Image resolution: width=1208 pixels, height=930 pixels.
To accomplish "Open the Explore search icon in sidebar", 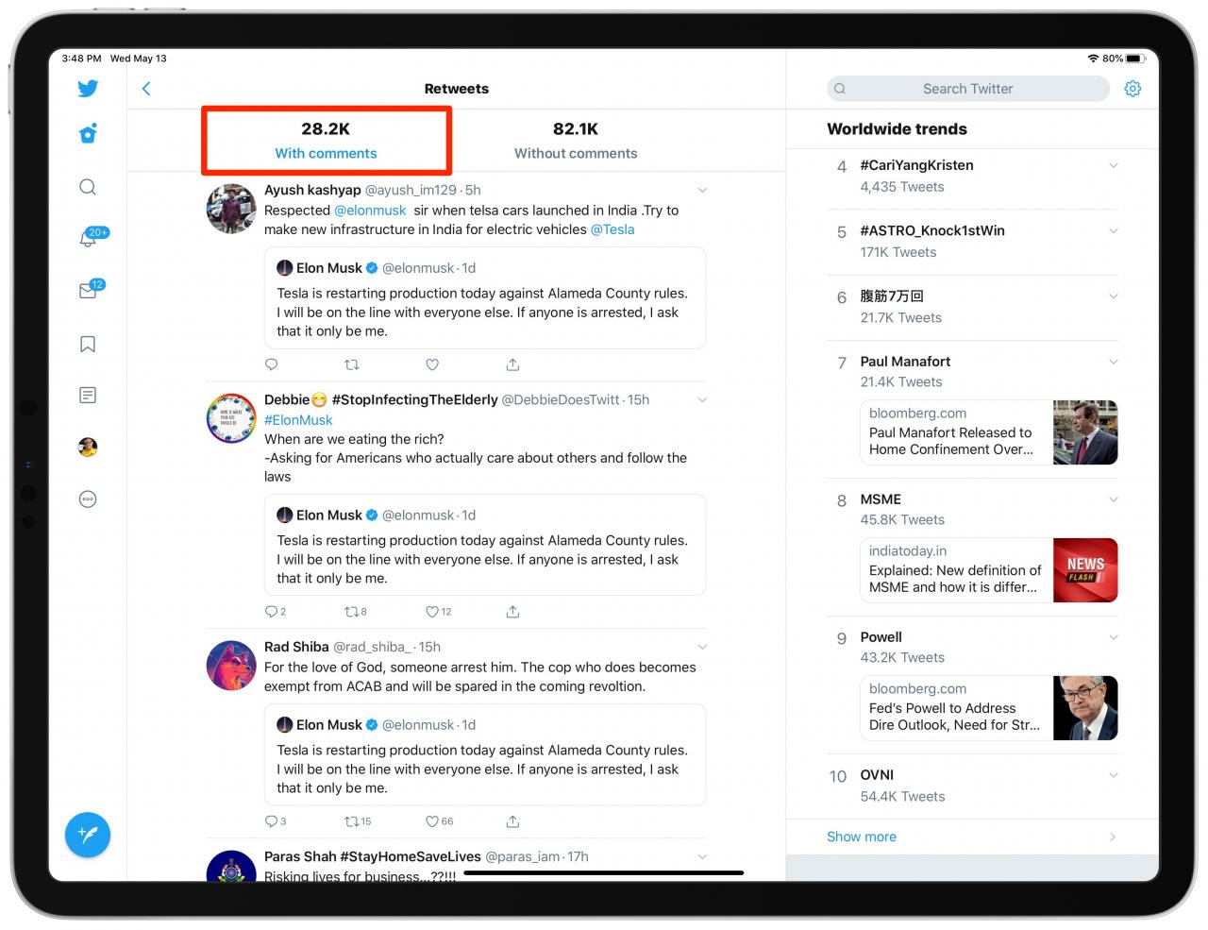I will point(88,187).
